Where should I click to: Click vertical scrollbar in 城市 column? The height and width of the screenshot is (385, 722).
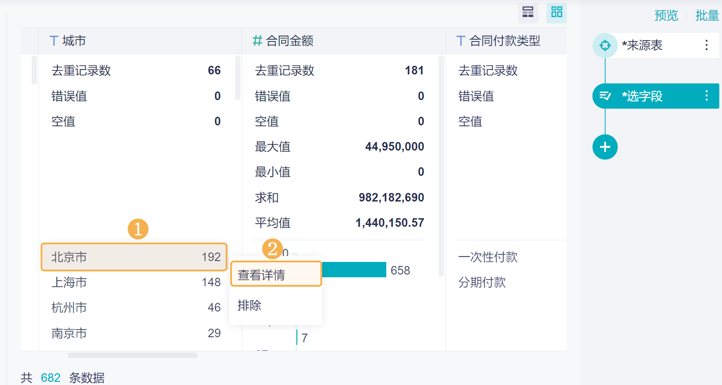tap(238, 78)
